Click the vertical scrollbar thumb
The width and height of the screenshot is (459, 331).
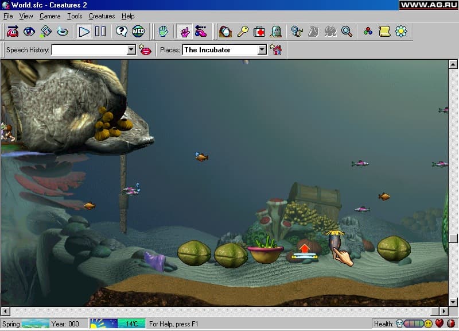[453, 238]
